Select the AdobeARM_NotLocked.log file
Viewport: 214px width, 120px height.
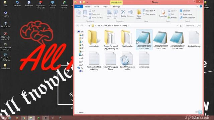94,61
